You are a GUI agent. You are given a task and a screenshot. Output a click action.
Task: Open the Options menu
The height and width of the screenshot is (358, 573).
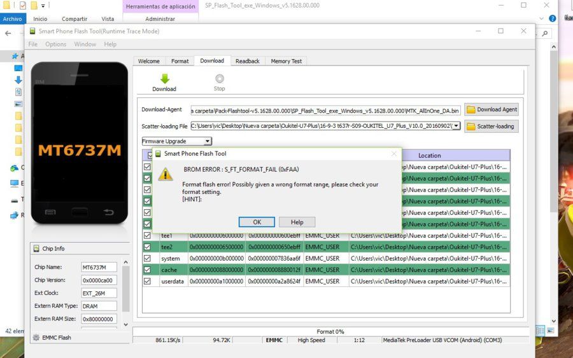tap(55, 44)
